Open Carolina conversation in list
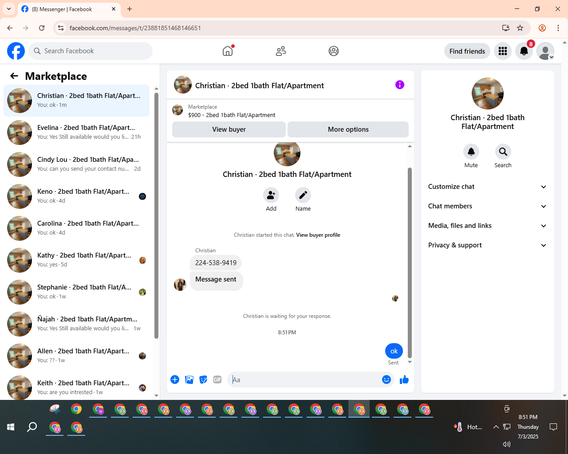The height and width of the screenshot is (454, 568). 77,228
